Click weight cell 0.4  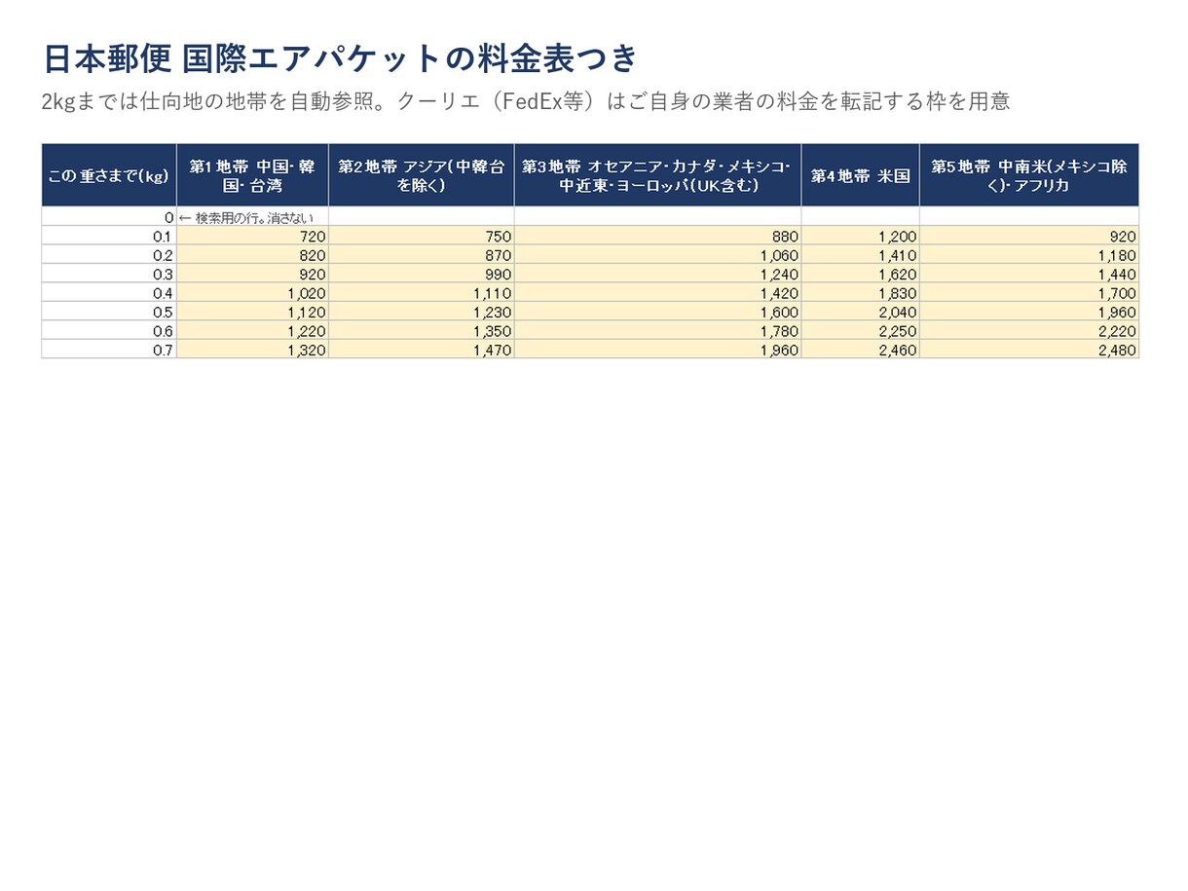point(109,293)
